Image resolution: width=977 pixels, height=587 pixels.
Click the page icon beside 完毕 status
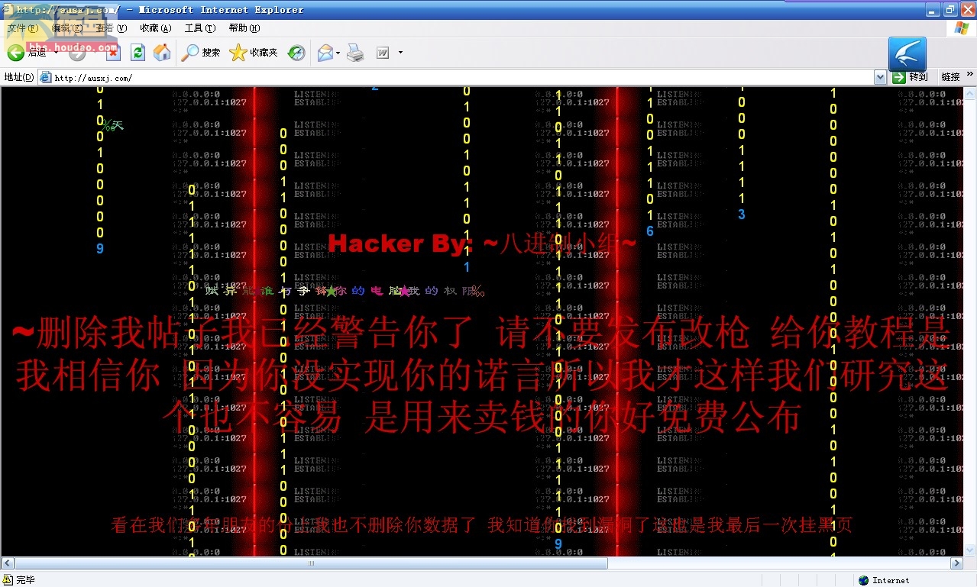8,580
